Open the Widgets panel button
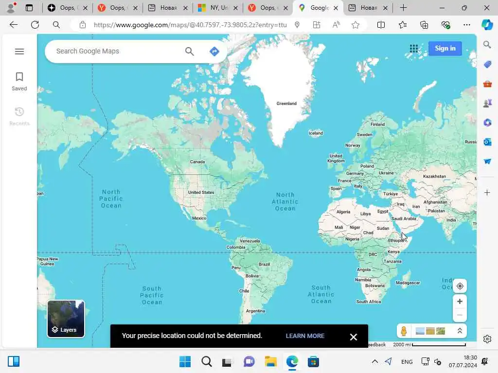This screenshot has width=498, height=373. pos(14,361)
